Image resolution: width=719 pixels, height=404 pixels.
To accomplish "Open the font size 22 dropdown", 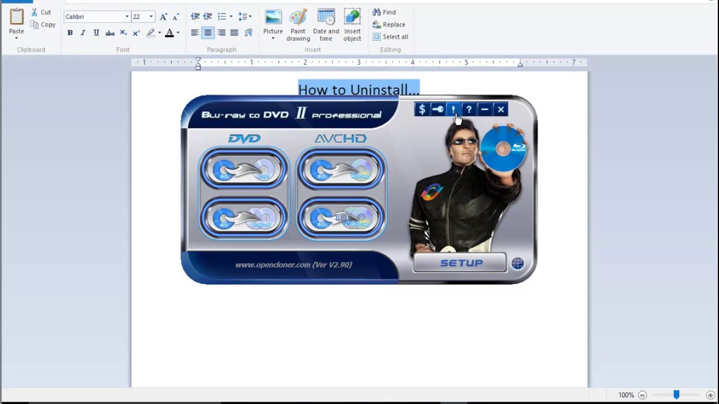I will tap(151, 16).
